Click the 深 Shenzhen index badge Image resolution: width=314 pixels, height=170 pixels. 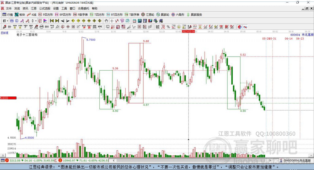[x=60, y=160]
